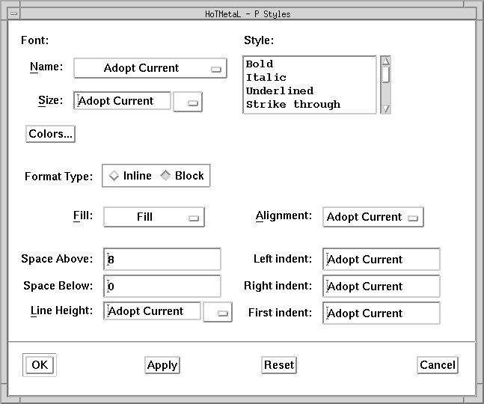
Task: Expand the Line Height dropdown button
Action: (218, 312)
